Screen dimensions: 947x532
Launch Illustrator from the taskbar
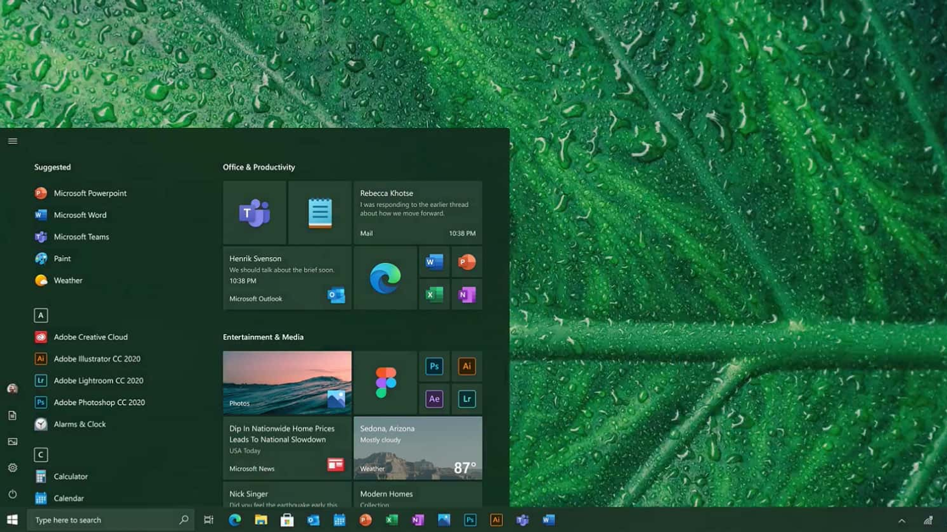[496, 520]
